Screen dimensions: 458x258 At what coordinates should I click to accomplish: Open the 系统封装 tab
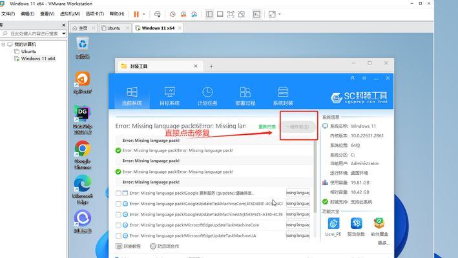[283, 96]
